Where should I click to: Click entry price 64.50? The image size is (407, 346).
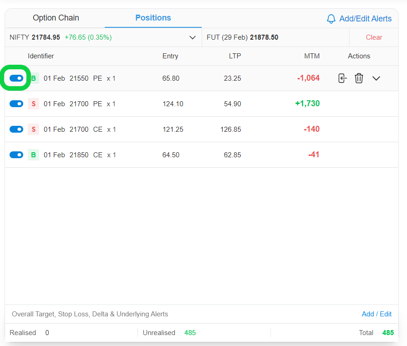tap(171, 155)
